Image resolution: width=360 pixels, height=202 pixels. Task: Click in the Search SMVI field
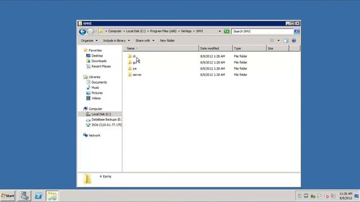point(263,31)
